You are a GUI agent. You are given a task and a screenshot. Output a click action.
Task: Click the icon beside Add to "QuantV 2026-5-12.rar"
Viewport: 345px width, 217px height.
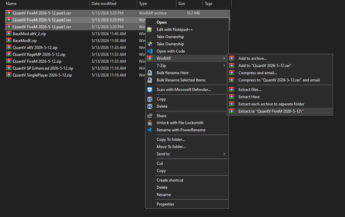(x=231, y=66)
